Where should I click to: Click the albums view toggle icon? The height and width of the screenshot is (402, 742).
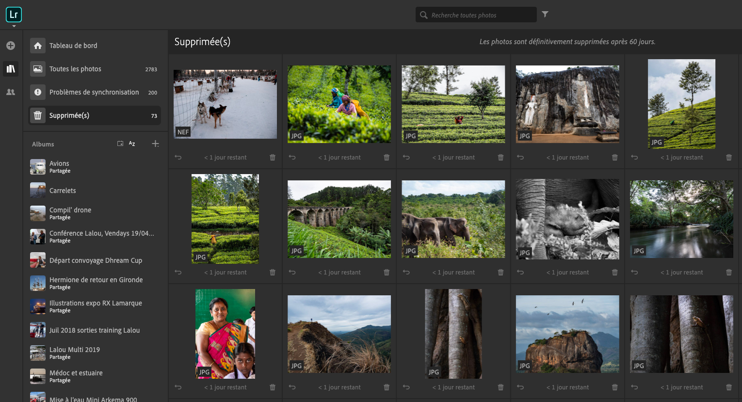coord(120,144)
